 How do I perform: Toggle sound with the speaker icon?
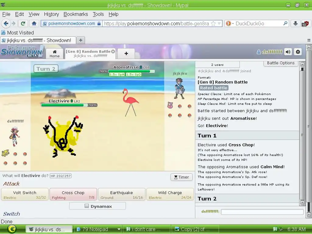(288, 52)
